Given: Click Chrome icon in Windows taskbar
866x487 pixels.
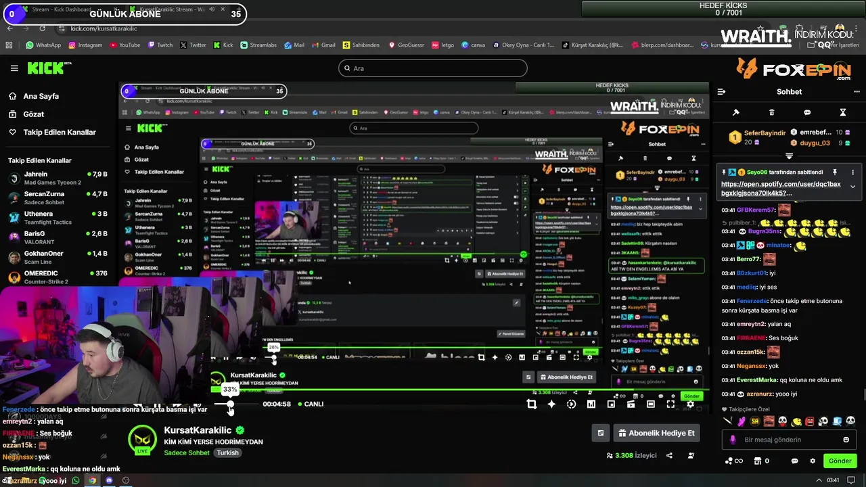Looking at the screenshot, I should coord(92,480).
